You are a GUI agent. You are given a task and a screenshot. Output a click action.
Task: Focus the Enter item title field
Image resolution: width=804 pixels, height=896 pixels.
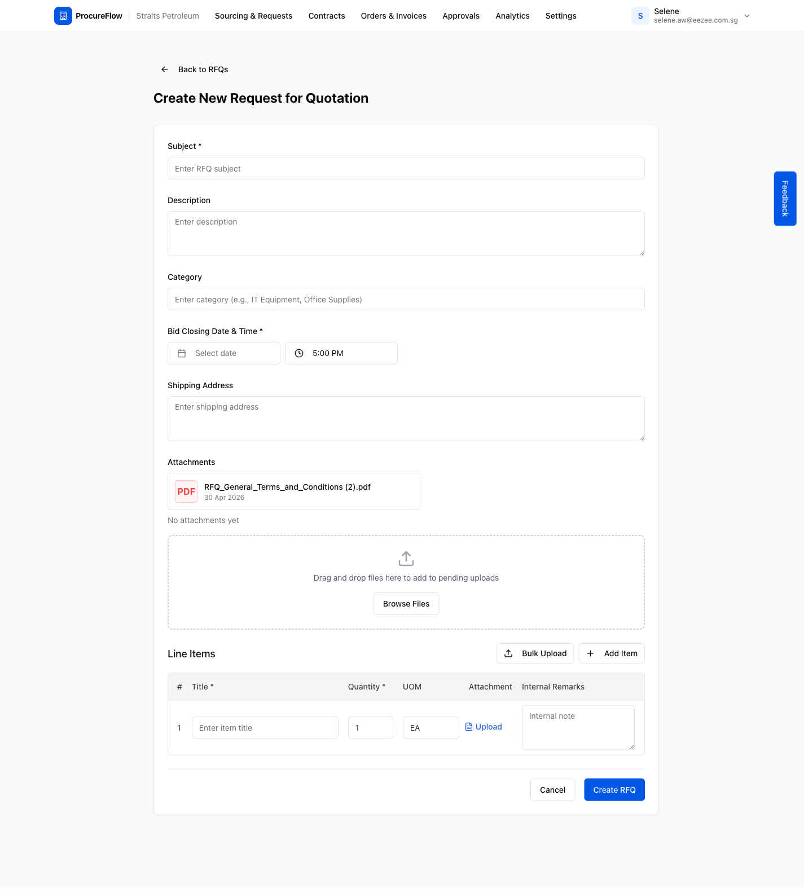point(265,728)
